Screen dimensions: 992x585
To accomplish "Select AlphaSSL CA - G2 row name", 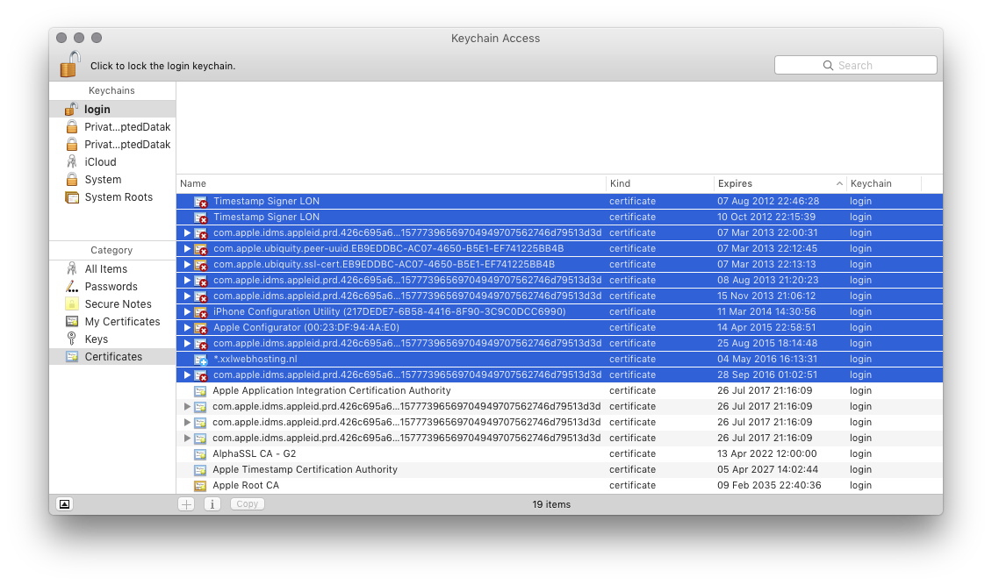I will (255, 453).
